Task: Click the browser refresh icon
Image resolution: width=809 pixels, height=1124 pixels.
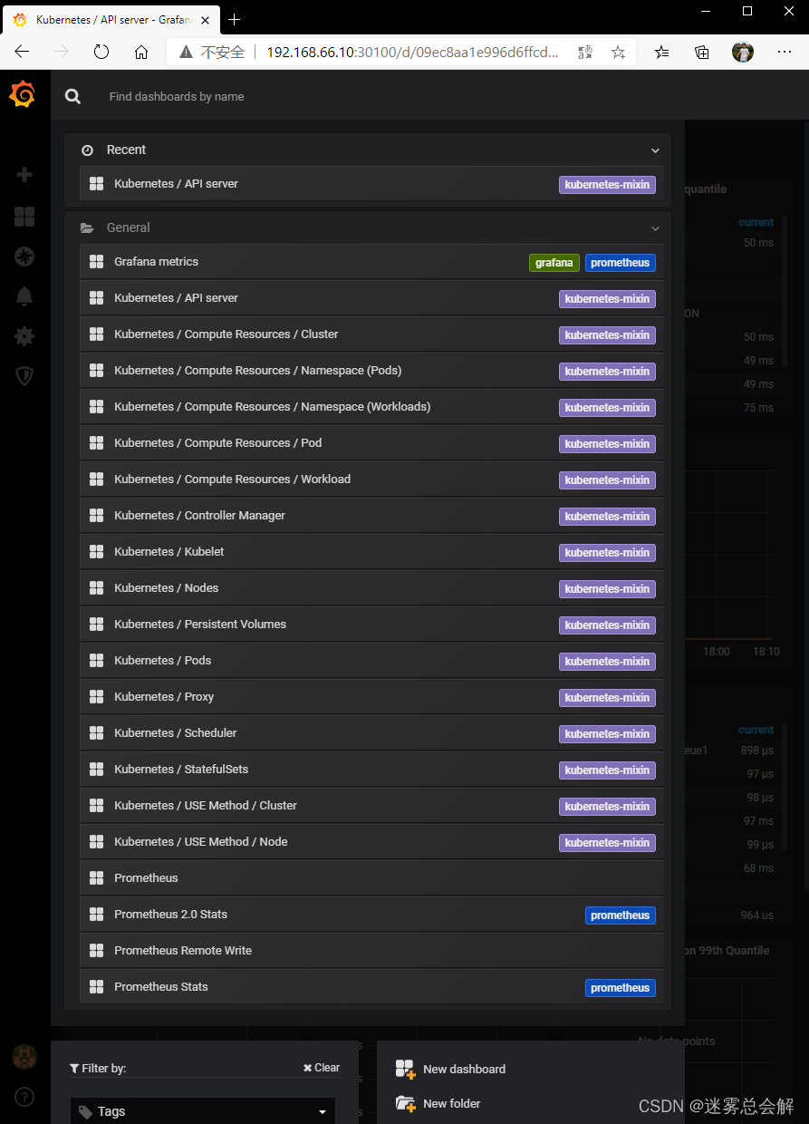Action: click(x=101, y=52)
